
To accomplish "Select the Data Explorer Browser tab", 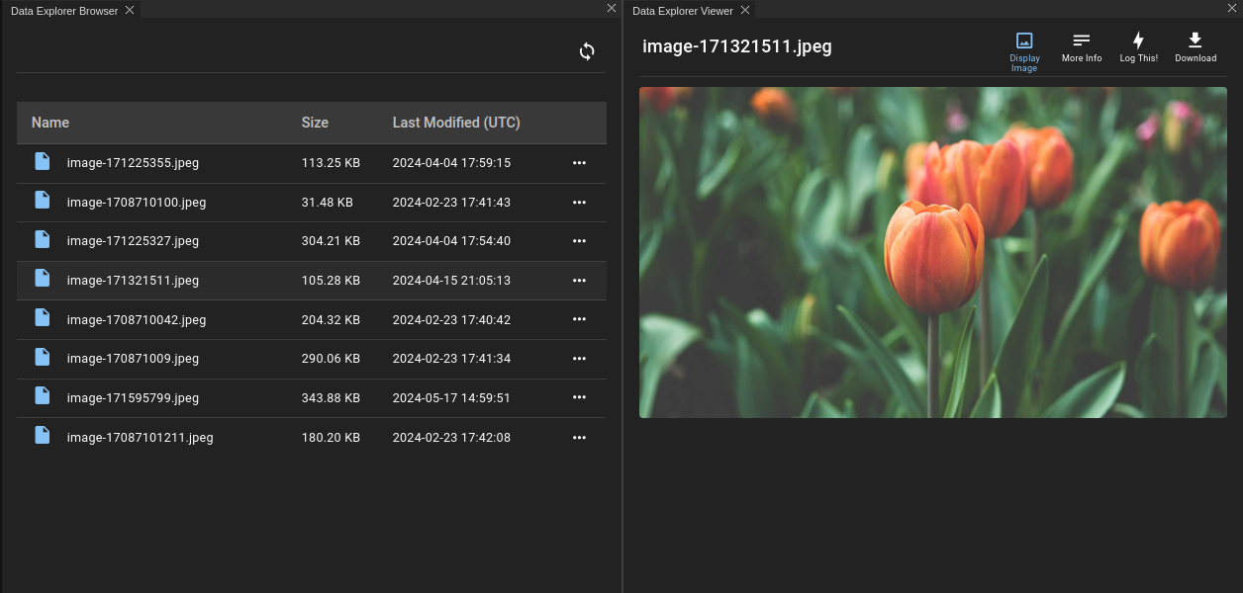I will pos(64,11).
